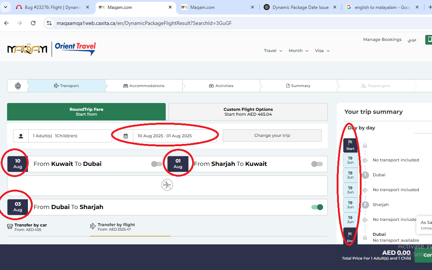Click the no-flight airplane circle icon
The image size is (432, 270).
[x=167, y=185]
